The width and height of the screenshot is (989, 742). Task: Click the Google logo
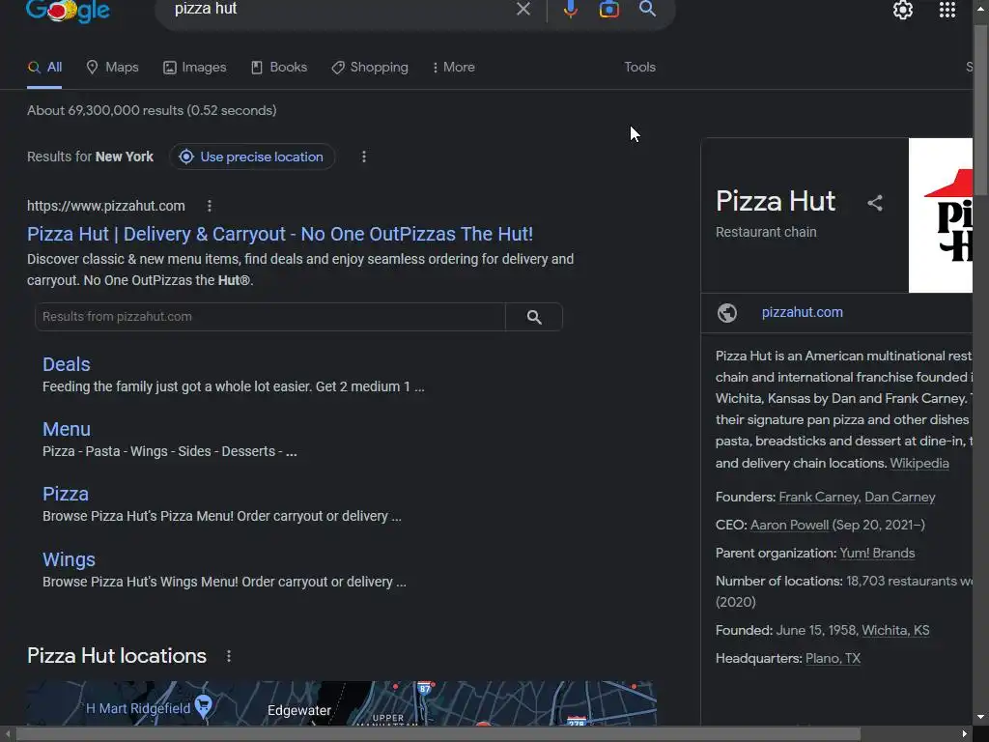(x=69, y=11)
